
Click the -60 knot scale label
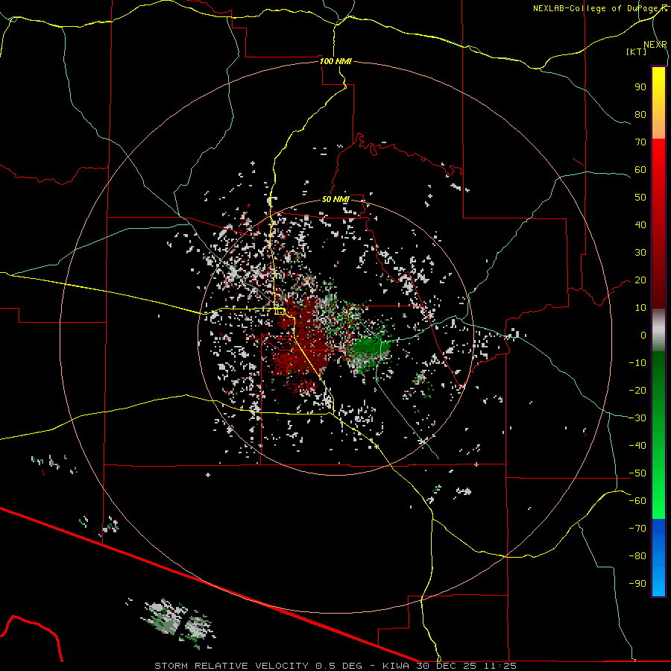[637, 501]
